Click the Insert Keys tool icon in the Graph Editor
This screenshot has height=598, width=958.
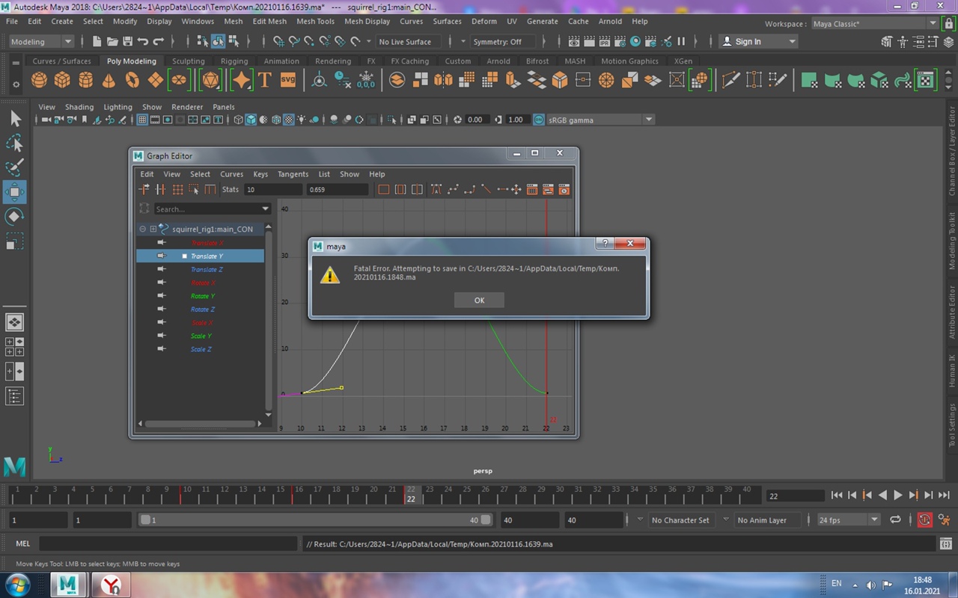click(161, 190)
